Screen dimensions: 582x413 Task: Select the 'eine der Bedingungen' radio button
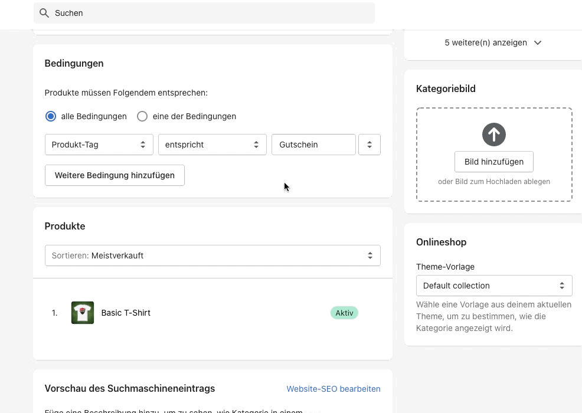coord(142,116)
